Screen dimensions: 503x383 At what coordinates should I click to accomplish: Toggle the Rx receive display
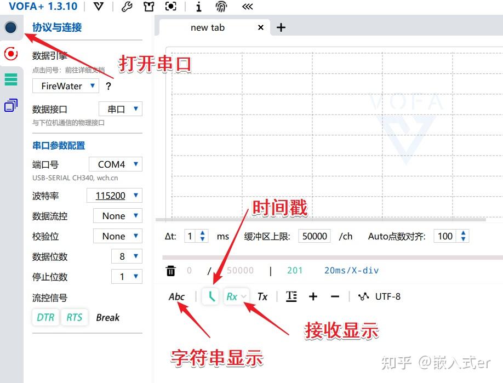pos(233,296)
